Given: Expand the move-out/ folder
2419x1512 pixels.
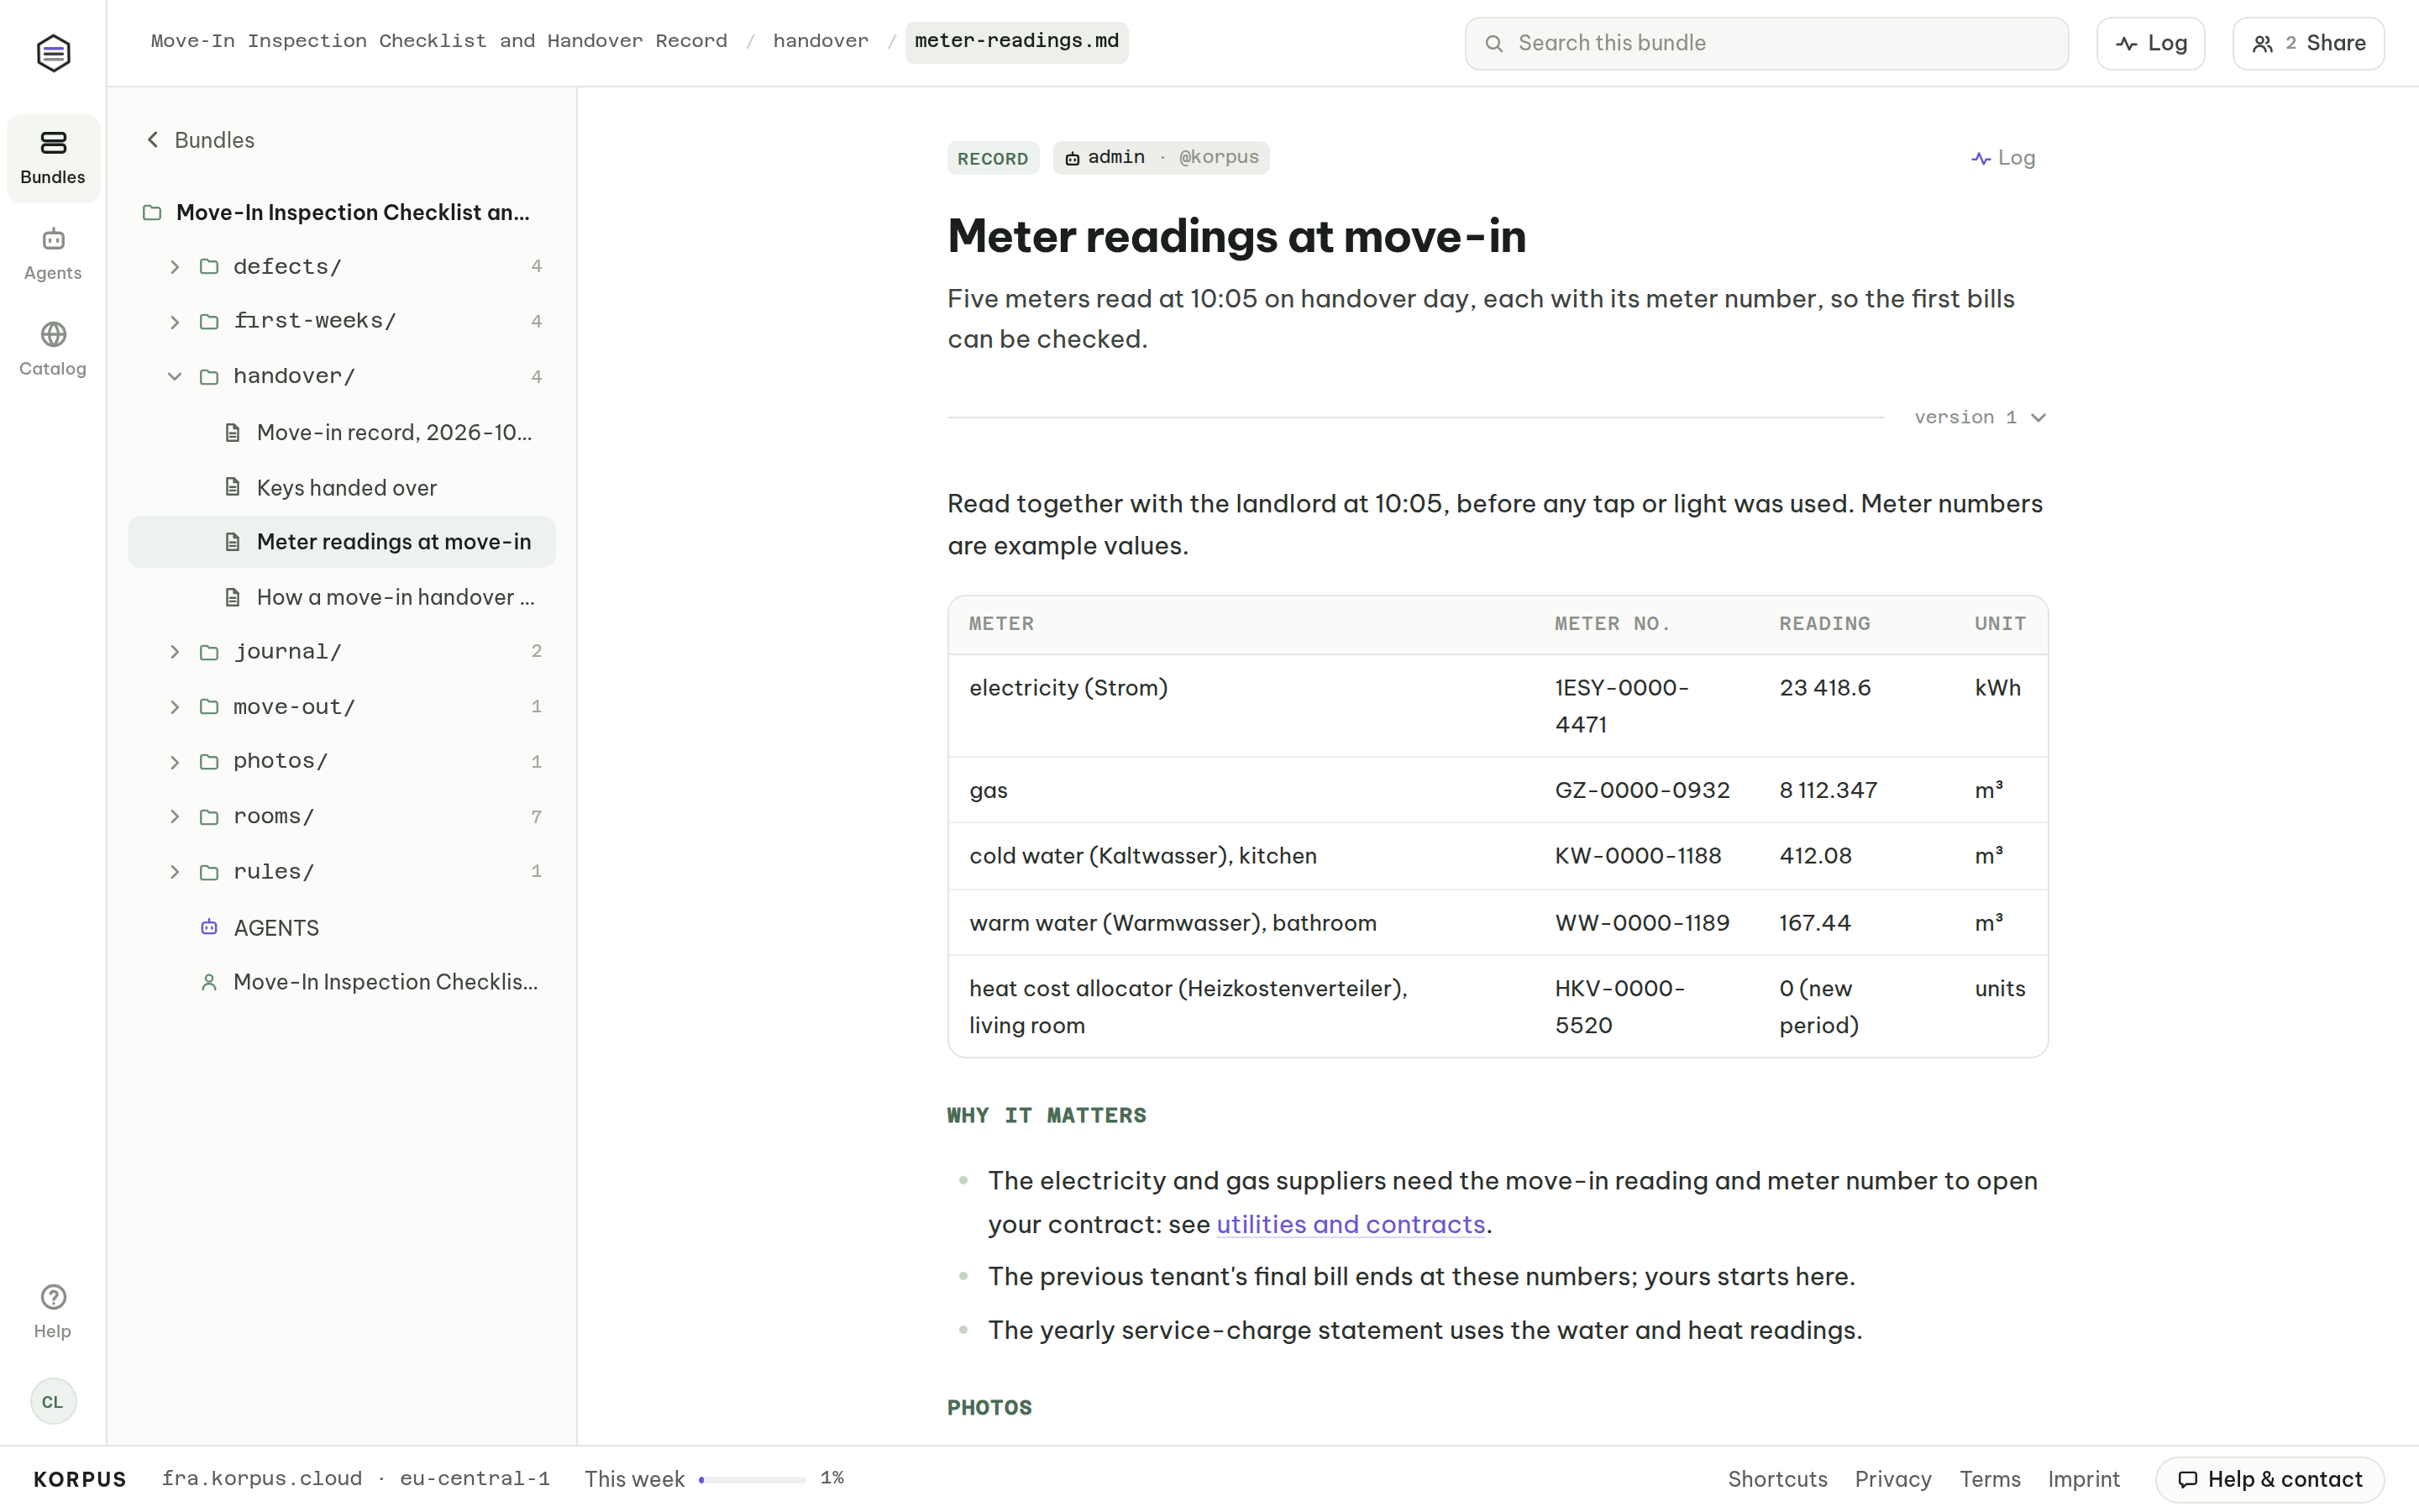Looking at the screenshot, I should click(x=175, y=707).
